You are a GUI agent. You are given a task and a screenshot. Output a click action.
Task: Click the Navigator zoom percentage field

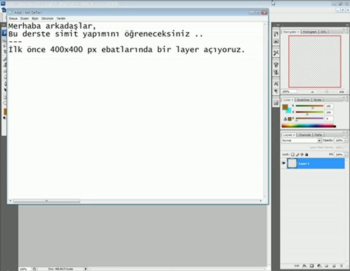[x=289, y=91]
